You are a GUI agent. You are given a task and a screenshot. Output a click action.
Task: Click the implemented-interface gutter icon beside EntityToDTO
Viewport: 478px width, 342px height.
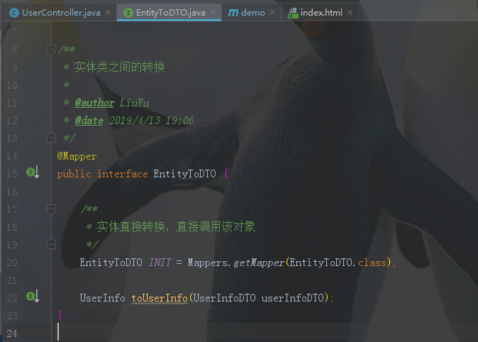click(x=33, y=172)
